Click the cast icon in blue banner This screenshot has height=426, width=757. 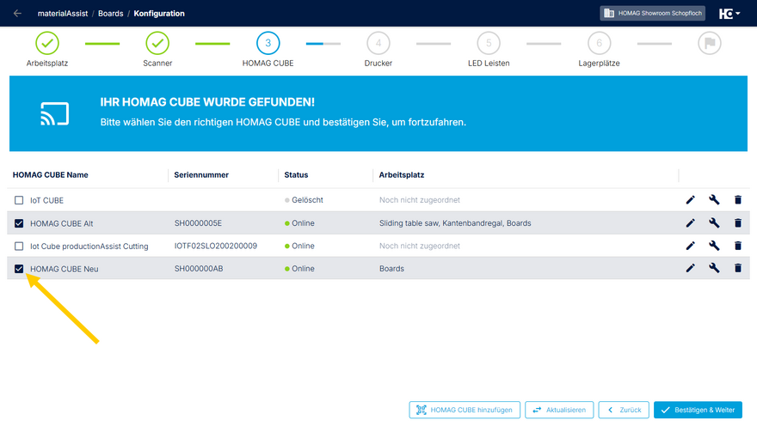coord(54,113)
